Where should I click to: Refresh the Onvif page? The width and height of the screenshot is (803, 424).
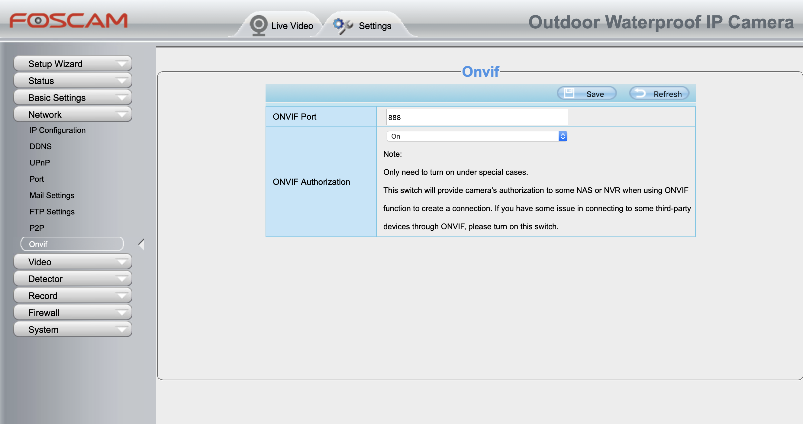coord(659,94)
